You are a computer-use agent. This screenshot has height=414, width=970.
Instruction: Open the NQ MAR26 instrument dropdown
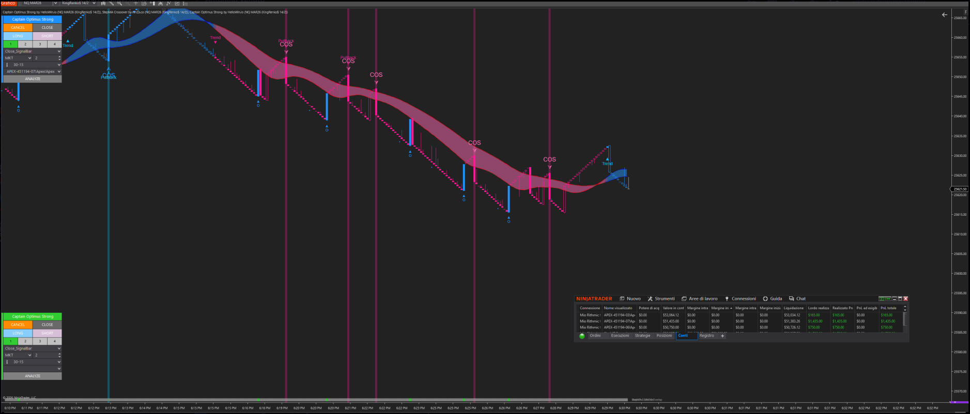pos(55,3)
